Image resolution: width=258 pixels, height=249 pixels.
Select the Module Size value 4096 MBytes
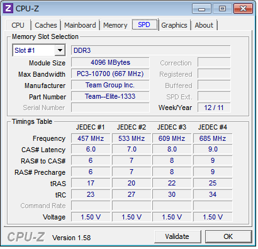[x=110, y=62]
